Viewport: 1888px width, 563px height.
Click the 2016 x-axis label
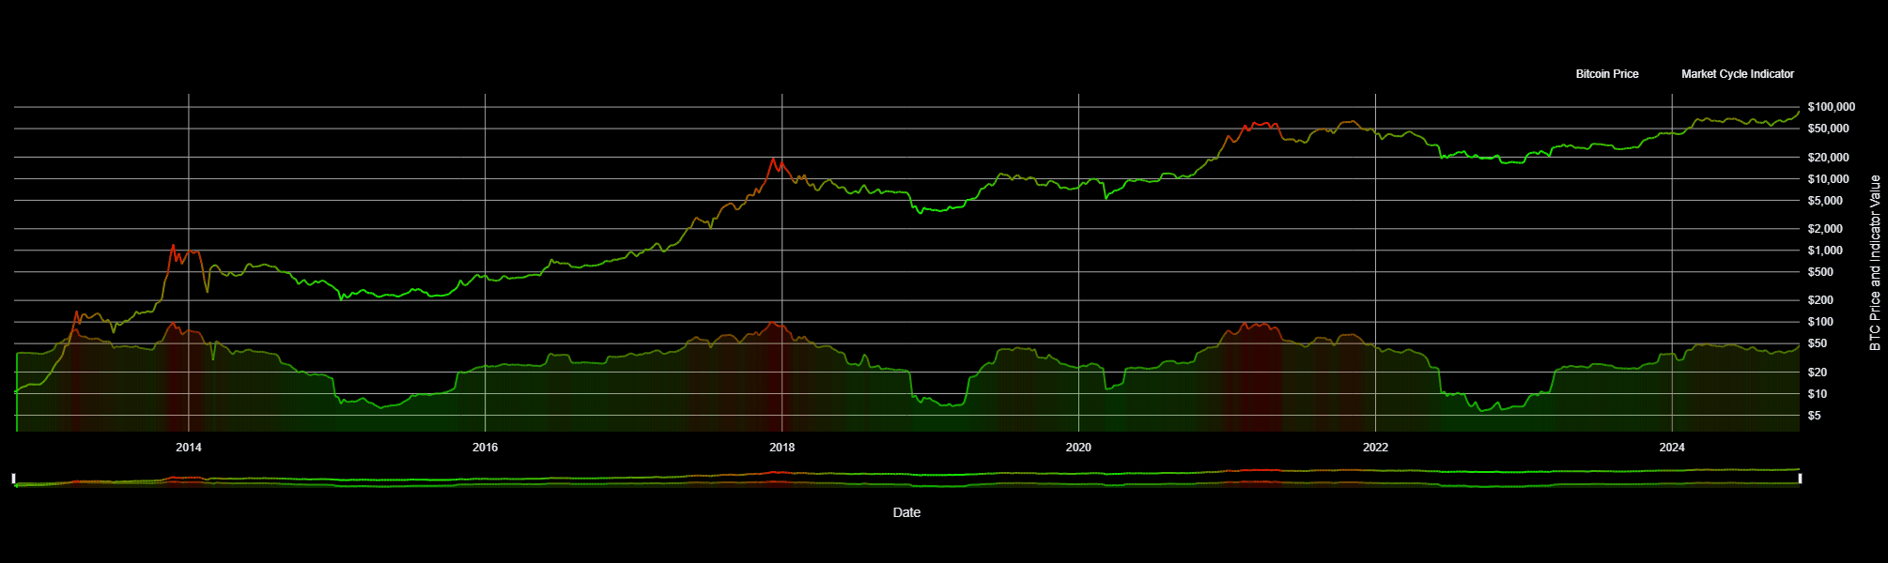pos(486,448)
